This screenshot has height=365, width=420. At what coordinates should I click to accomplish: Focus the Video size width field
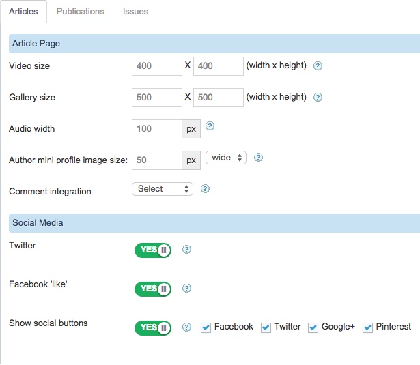tap(157, 66)
